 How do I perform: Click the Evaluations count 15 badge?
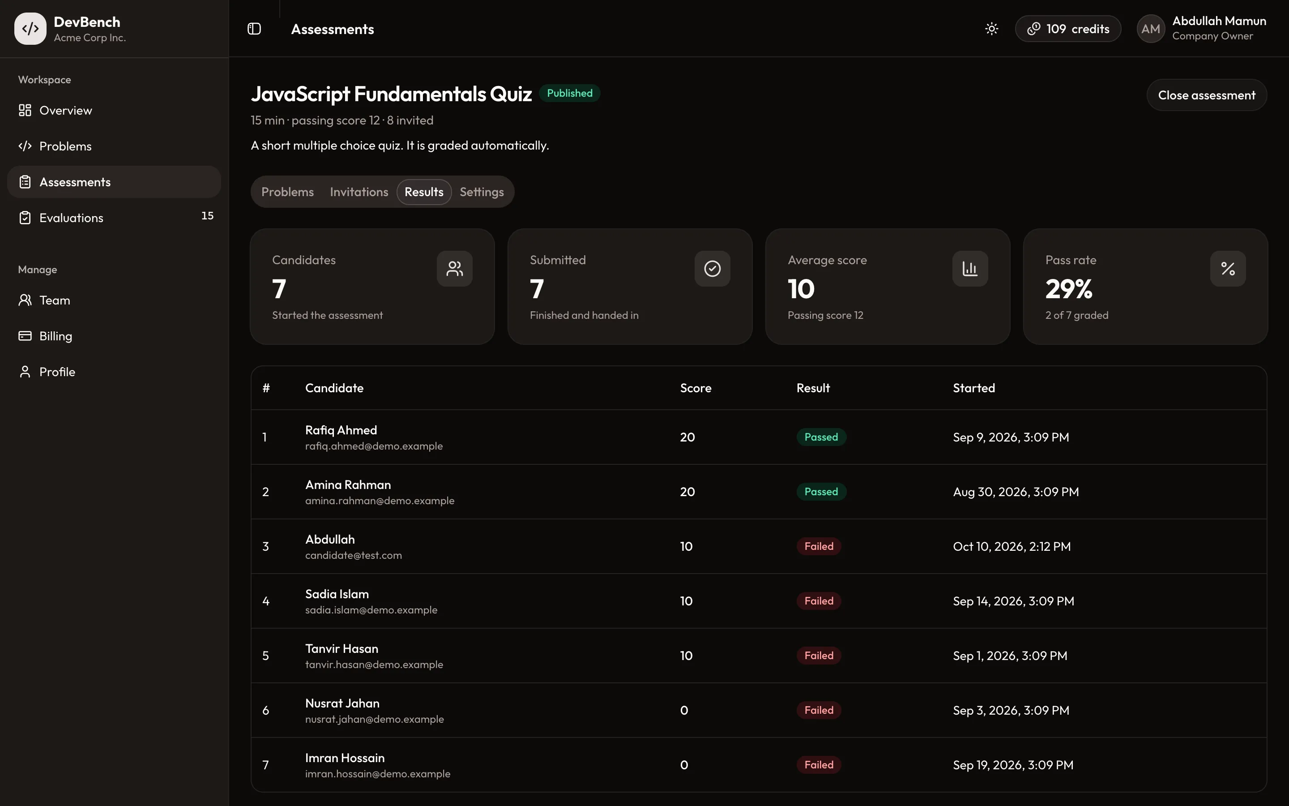[x=207, y=216]
